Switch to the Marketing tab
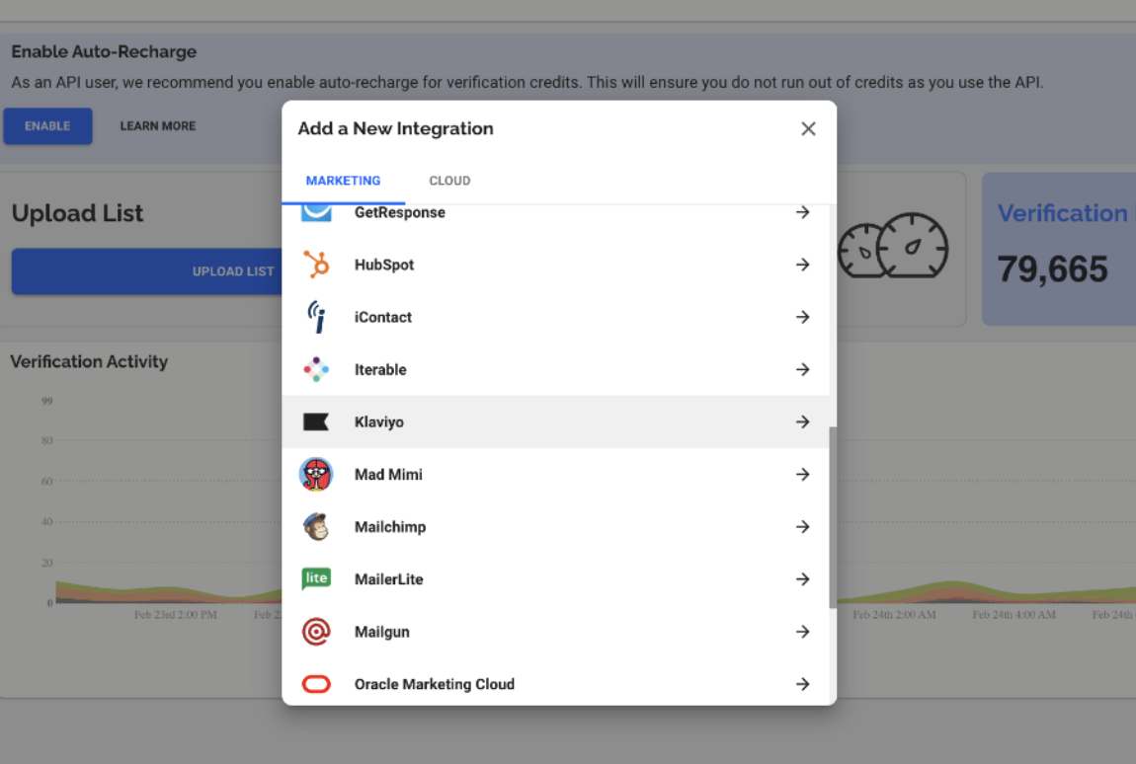The height and width of the screenshot is (764, 1136). point(344,181)
